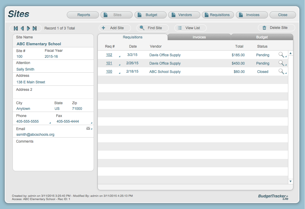Open details magnifier for requisition 102
The width and height of the screenshot is (305, 209).
[281, 54]
